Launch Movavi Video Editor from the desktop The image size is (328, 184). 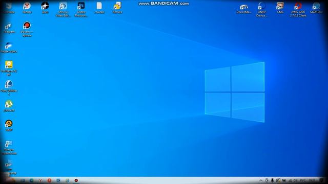pos(63,9)
